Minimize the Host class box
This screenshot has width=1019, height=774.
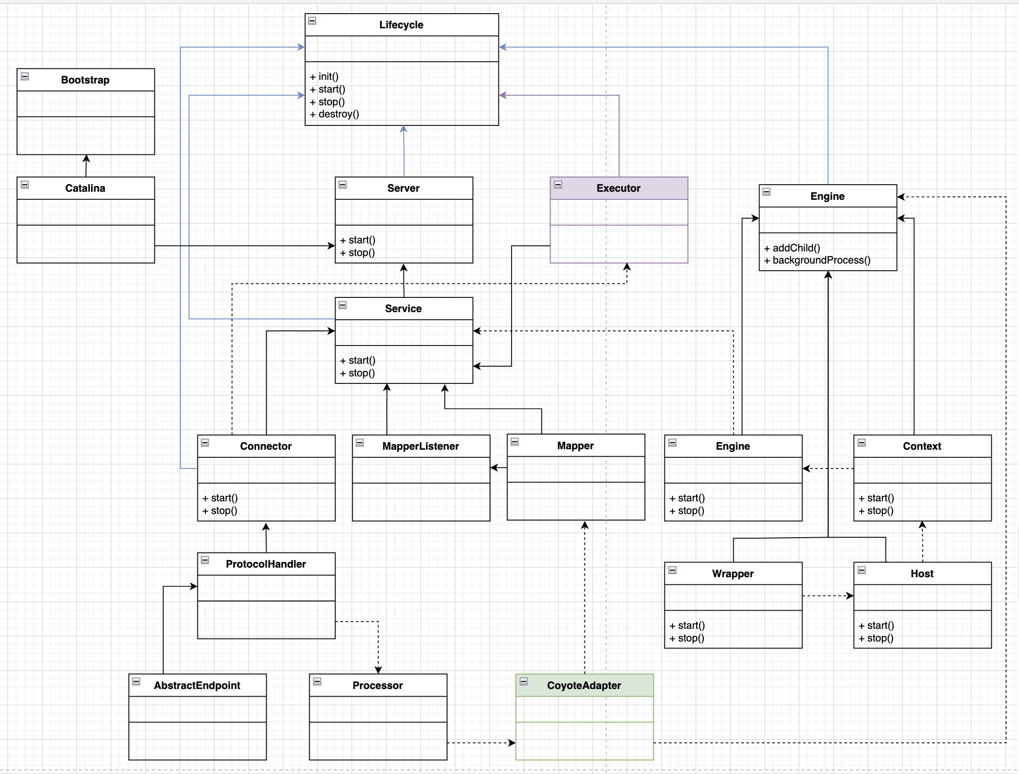click(x=862, y=570)
